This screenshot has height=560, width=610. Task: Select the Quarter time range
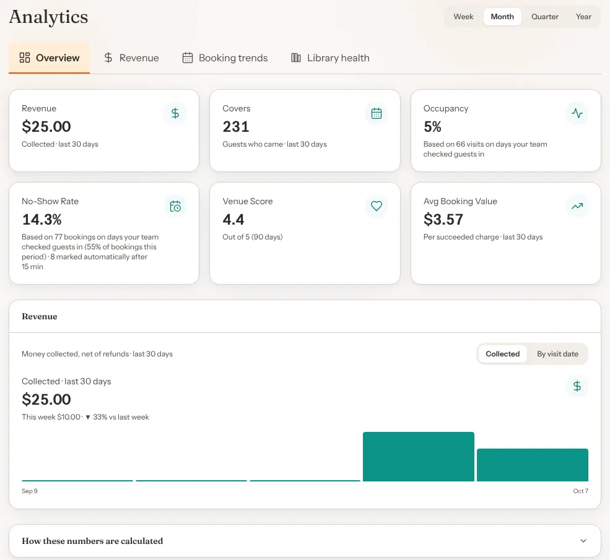coord(544,17)
